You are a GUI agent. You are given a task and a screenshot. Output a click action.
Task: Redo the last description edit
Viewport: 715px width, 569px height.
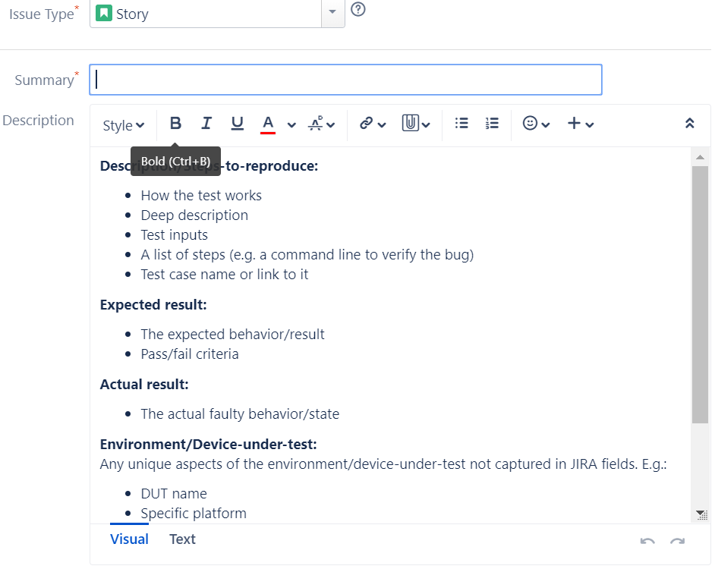pyautogui.click(x=678, y=541)
